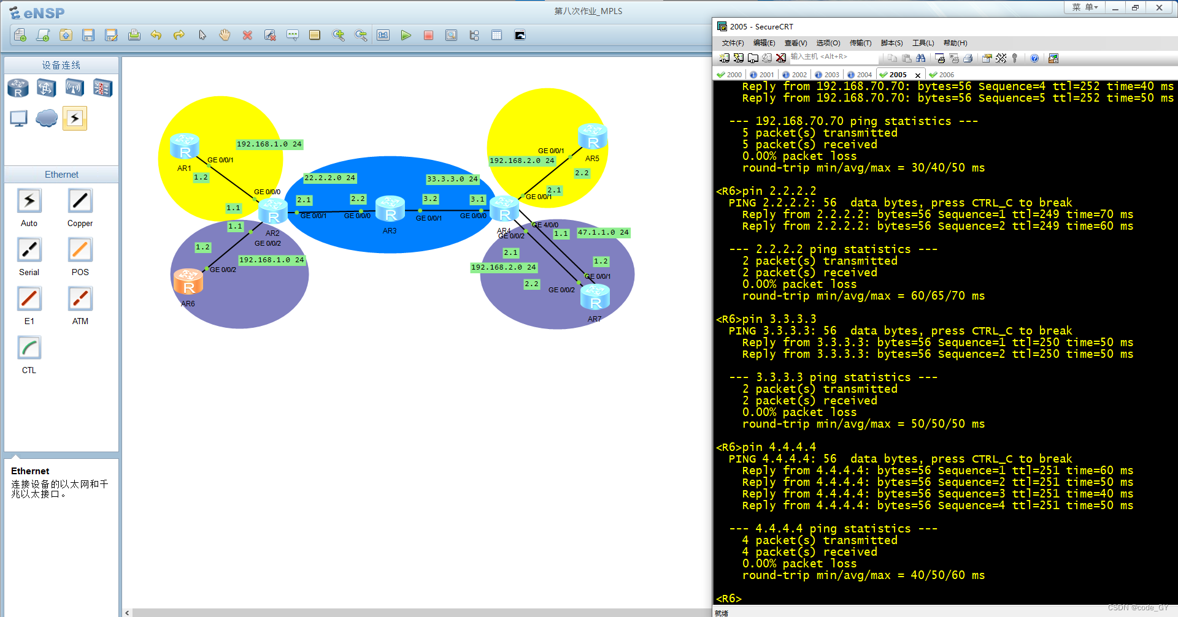Stop devices using the red stop icon

click(x=428, y=35)
